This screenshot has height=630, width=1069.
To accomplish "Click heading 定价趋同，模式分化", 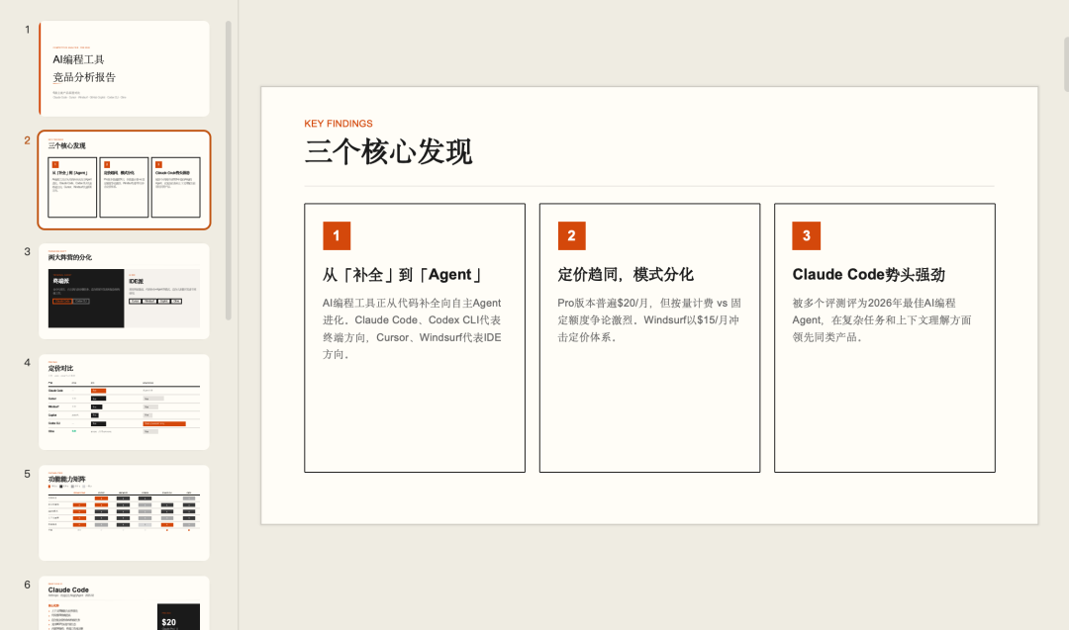I will (626, 275).
